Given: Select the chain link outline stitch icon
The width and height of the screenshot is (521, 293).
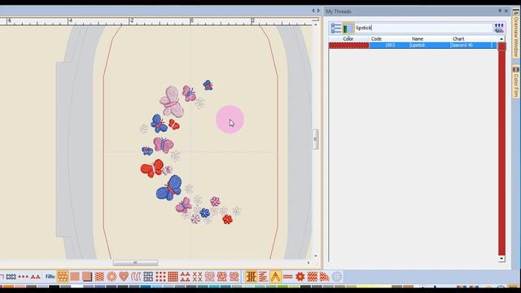Looking at the screenshot, I should coord(11,277).
